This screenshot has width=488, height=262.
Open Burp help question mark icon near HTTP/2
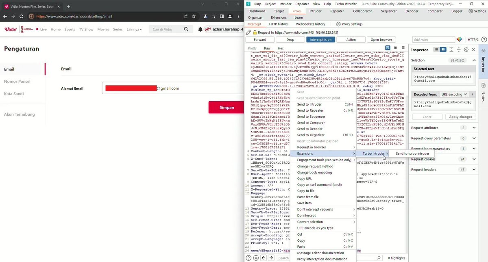(484, 39)
